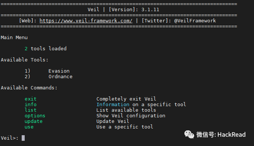Click the @VeilFramework Twitter handle
The image size is (254, 146).
(x=195, y=21)
